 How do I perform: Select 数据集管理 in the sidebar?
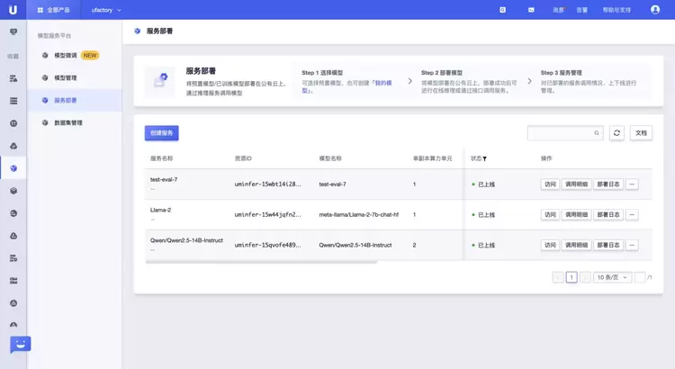point(68,122)
